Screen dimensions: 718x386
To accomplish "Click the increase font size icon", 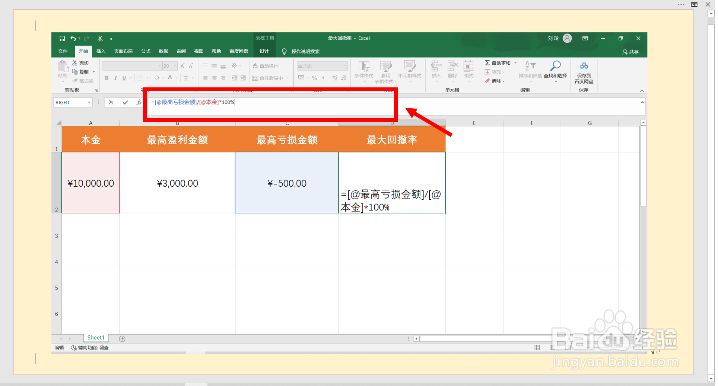I will 182,66.
